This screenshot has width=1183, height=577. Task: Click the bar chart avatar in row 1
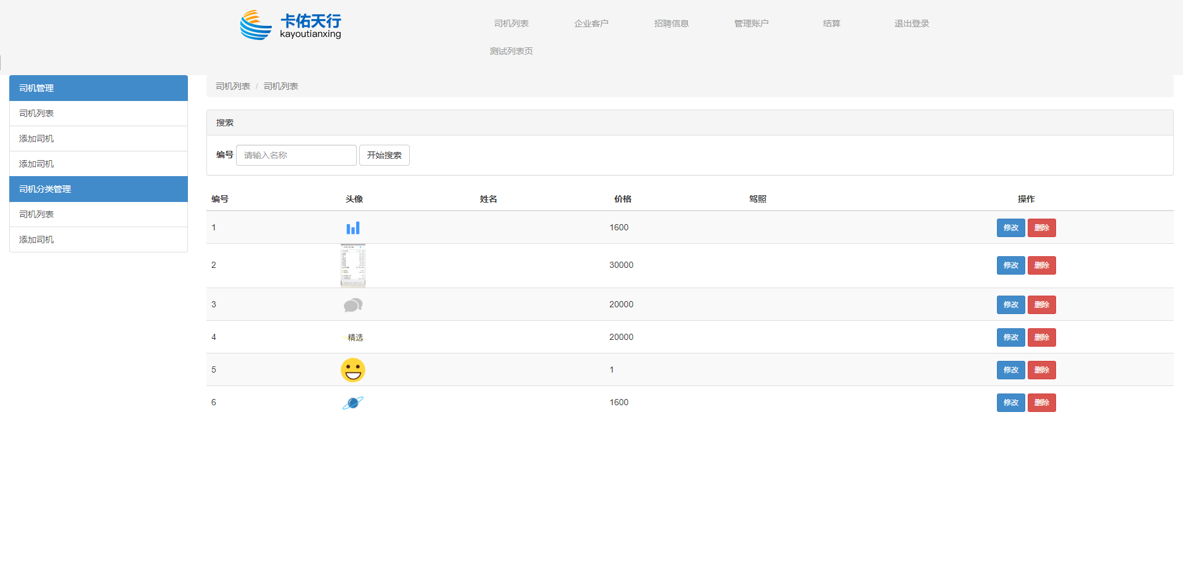point(353,228)
